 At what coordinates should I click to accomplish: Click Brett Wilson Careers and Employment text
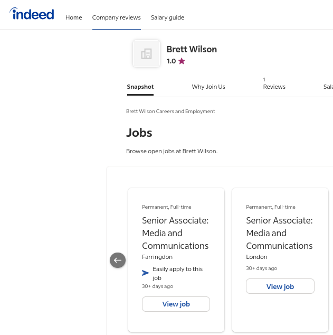pyautogui.click(x=170, y=111)
